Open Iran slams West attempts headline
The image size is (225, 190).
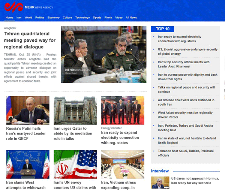click(x=26, y=185)
